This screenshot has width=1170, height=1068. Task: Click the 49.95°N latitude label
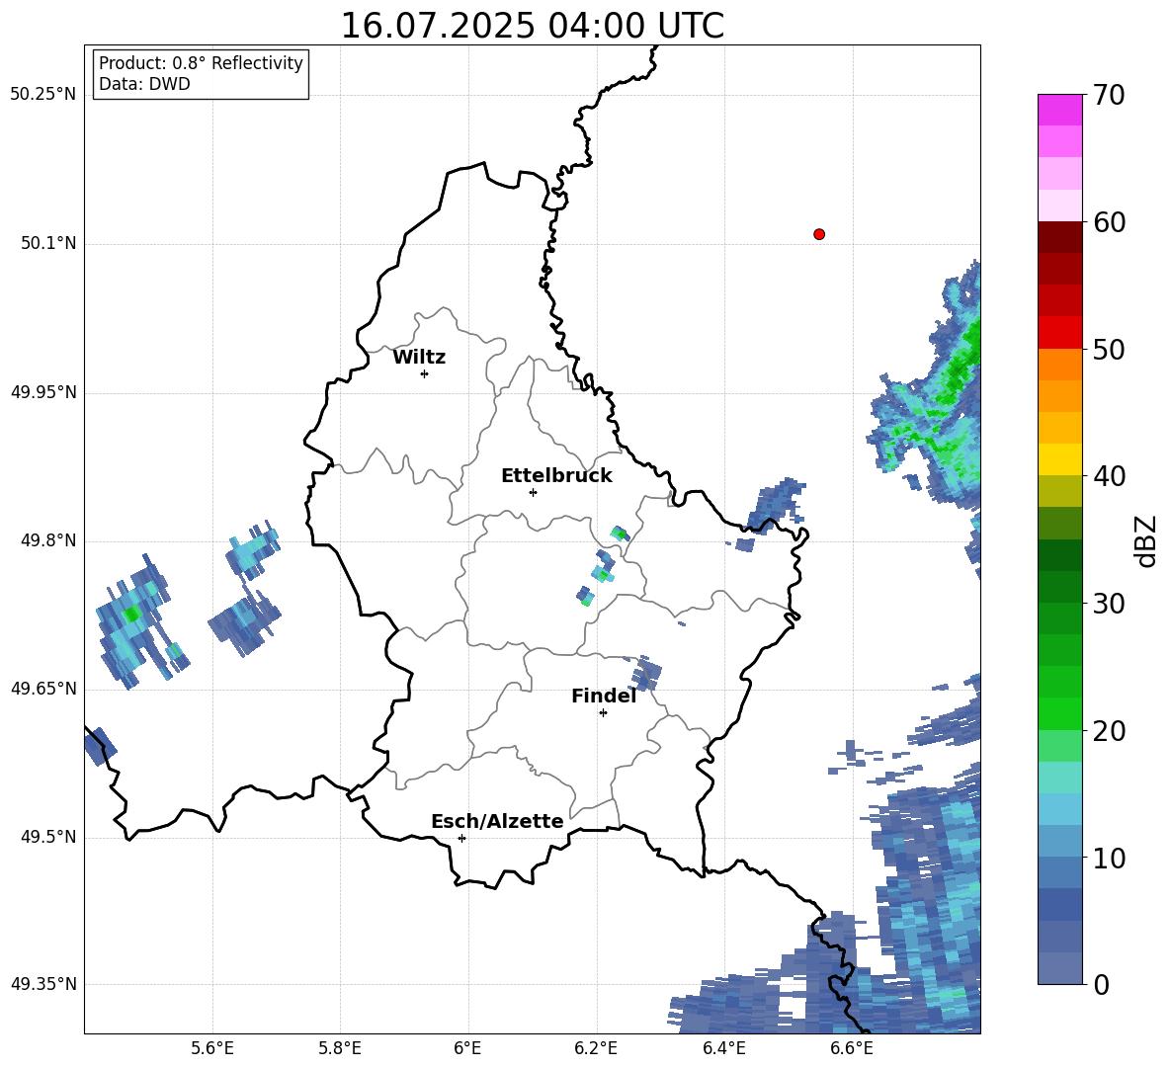pyautogui.click(x=43, y=392)
